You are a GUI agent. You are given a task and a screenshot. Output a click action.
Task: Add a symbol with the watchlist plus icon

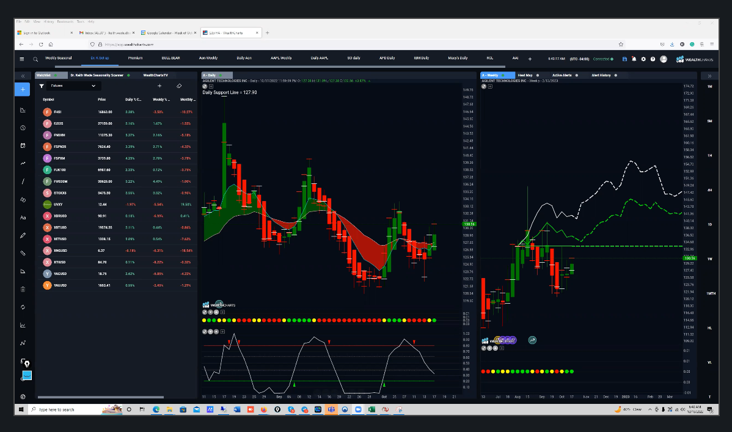pos(159,86)
